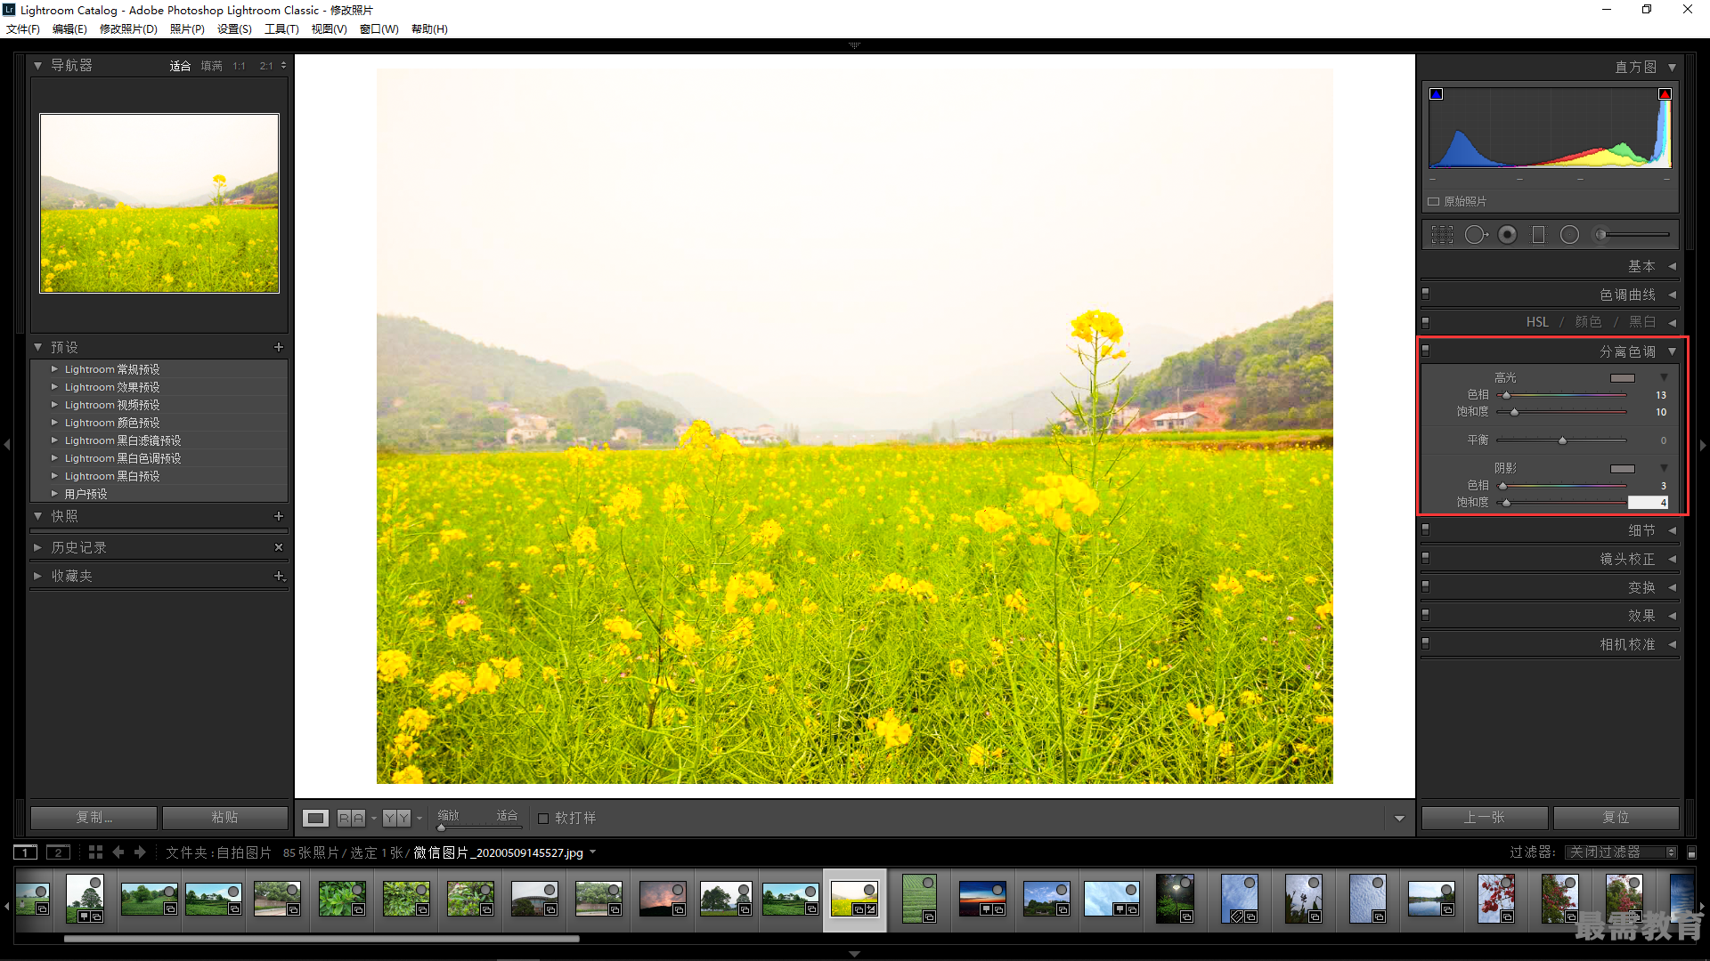
Task: Open the 修改照片(D) menu
Action: click(x=128, y=29)
